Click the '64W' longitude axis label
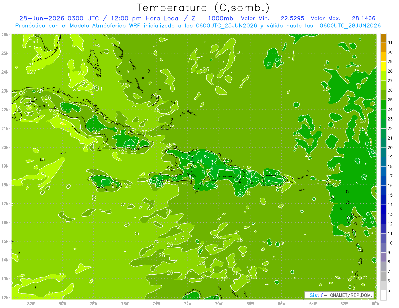 click(313, 303)
